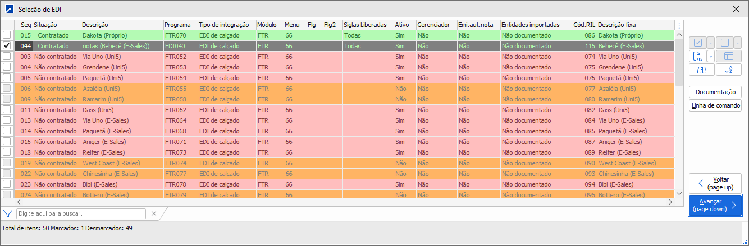Screen dimensions: 749x246
Task: Check the box for row 011 Dass (Uni5)
Action: pyautogui.click(x=7, y=109)
